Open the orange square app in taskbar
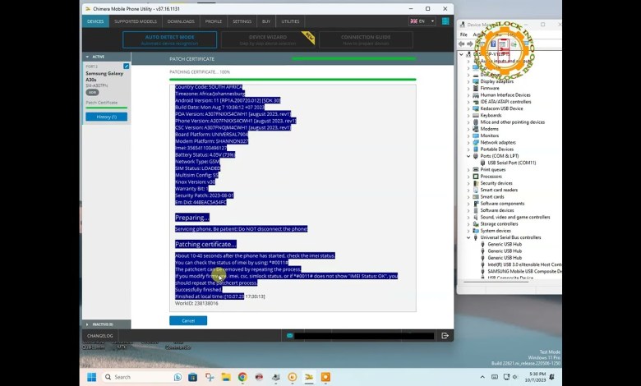 click(x=325, y=377)
